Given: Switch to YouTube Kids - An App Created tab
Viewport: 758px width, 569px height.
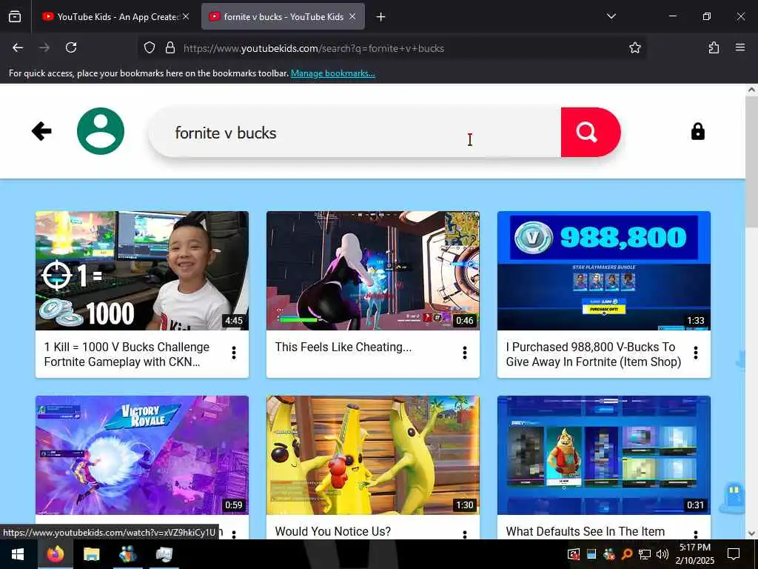Looking at the screenshot, I should click(x=115, y=17).
